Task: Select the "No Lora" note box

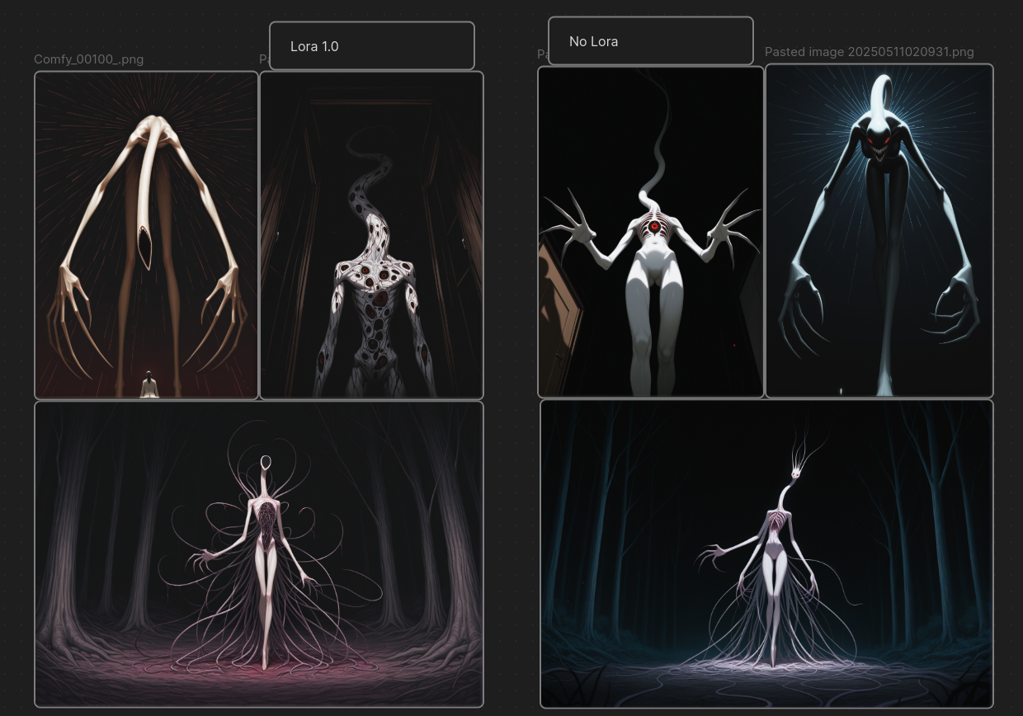Action: [651, 41]
